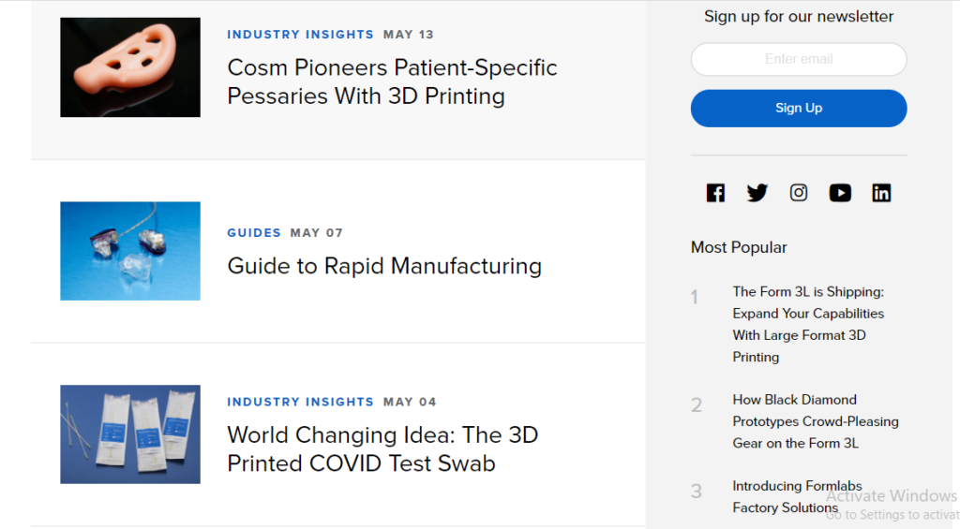The width and height of the screenshot is (960, 529).
Task: Click the COVID test swab packages thumbnail
Action: (x=130, y=434)
